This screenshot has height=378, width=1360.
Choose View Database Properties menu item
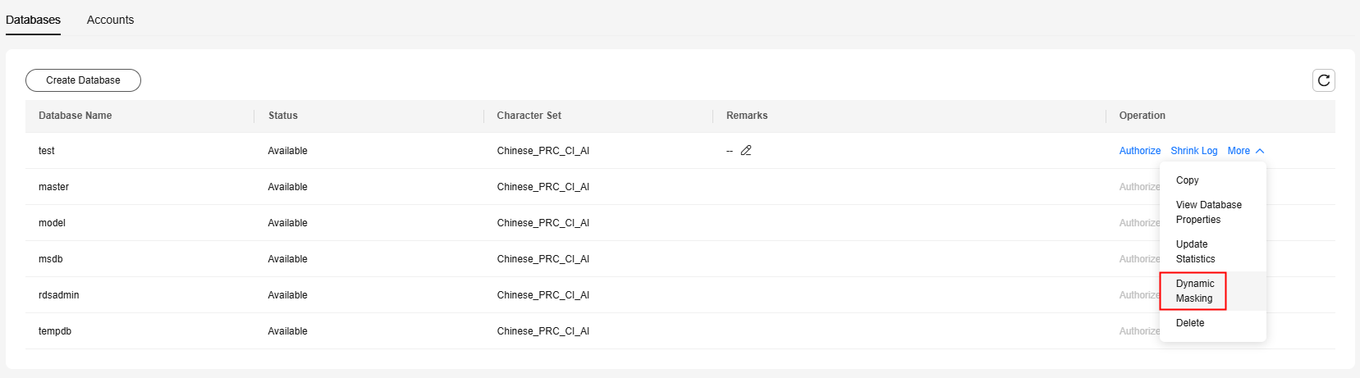click(x=1208, y=212)
